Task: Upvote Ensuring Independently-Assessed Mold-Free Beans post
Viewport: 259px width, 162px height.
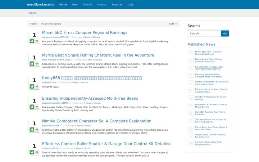Action: click(x=32, y=107)
